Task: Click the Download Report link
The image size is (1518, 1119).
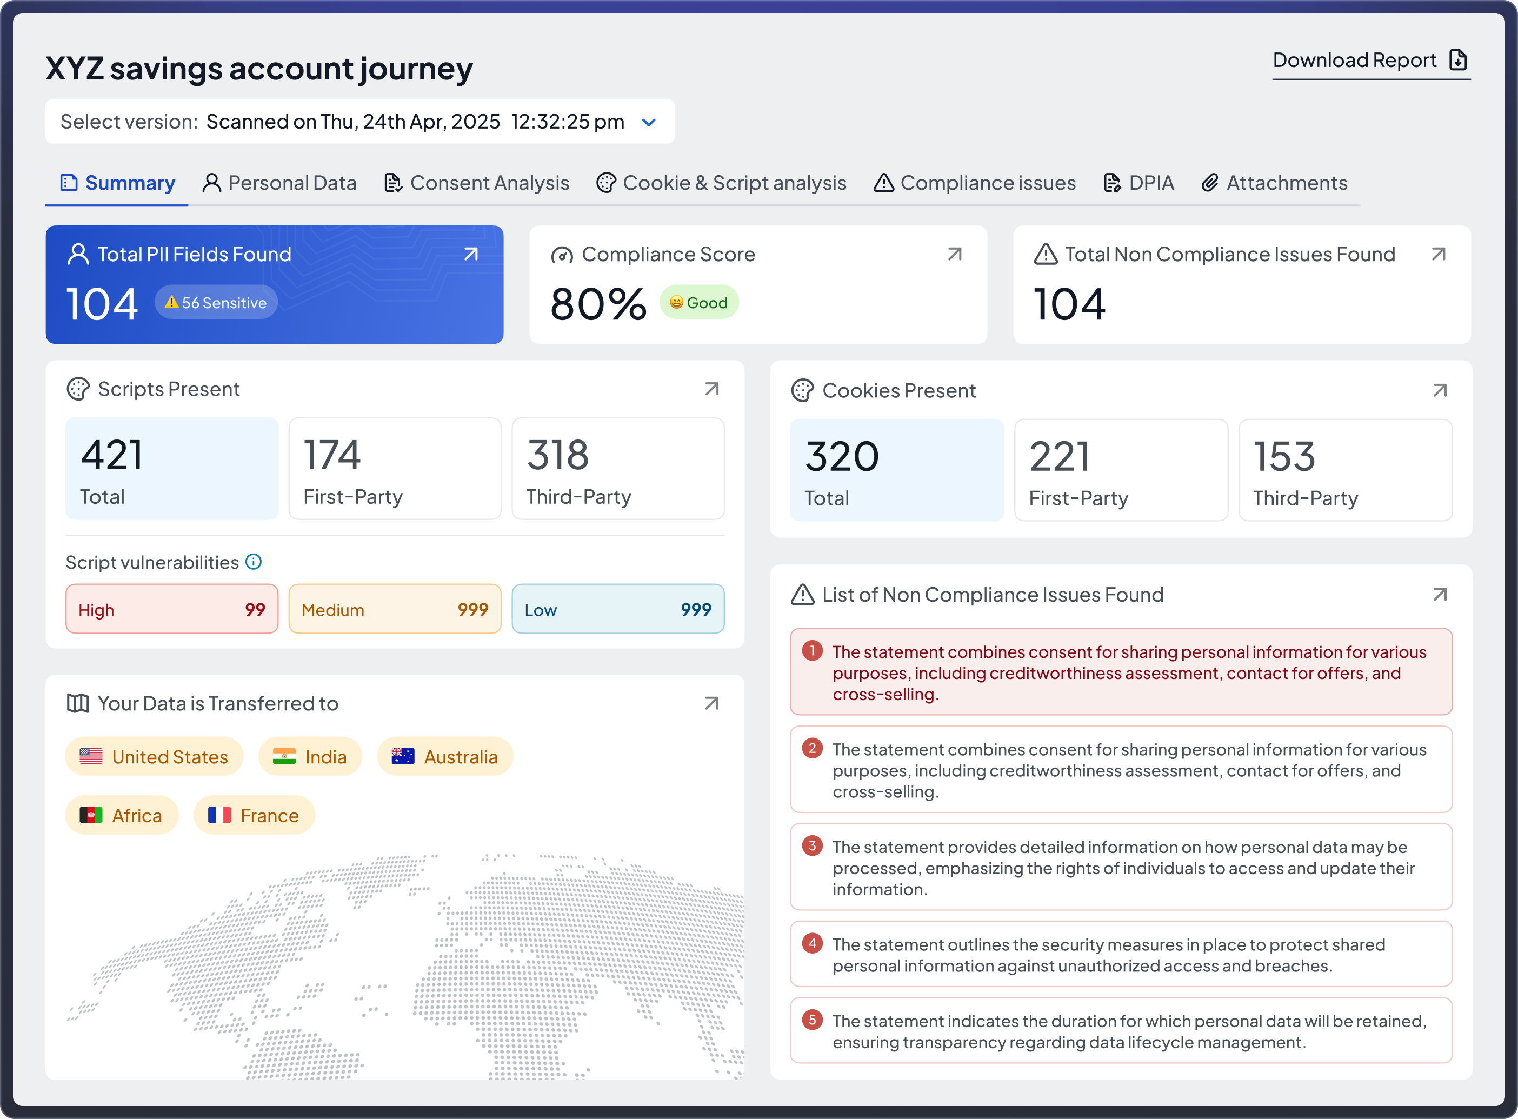Action: tap(1371, 61)
